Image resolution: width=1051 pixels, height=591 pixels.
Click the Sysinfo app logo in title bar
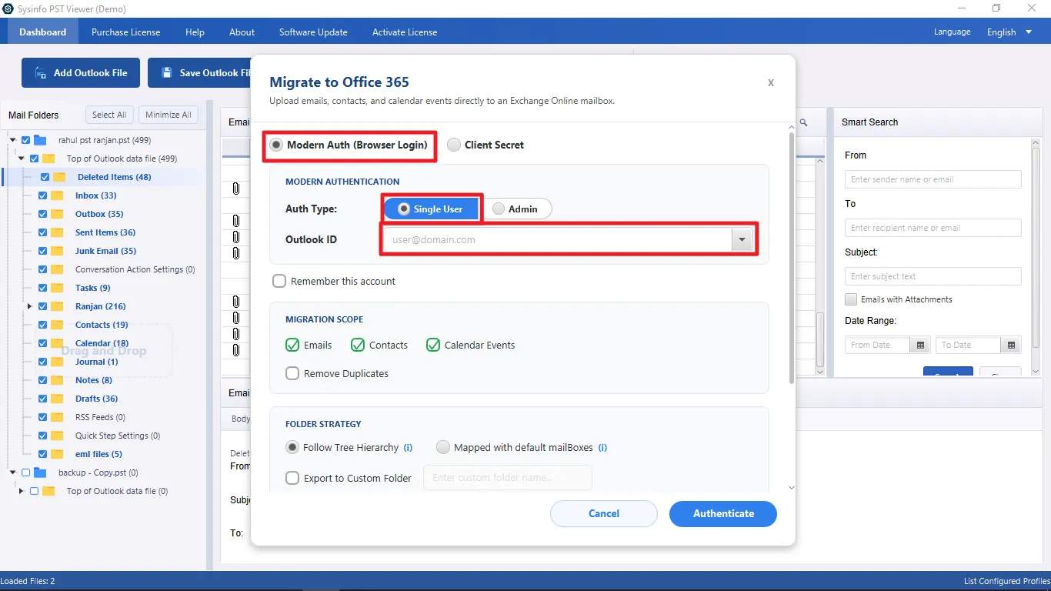(x=7, y=8)
